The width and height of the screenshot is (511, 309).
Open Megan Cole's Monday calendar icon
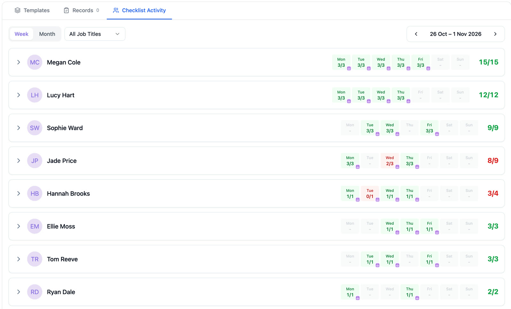coord(349,68)
